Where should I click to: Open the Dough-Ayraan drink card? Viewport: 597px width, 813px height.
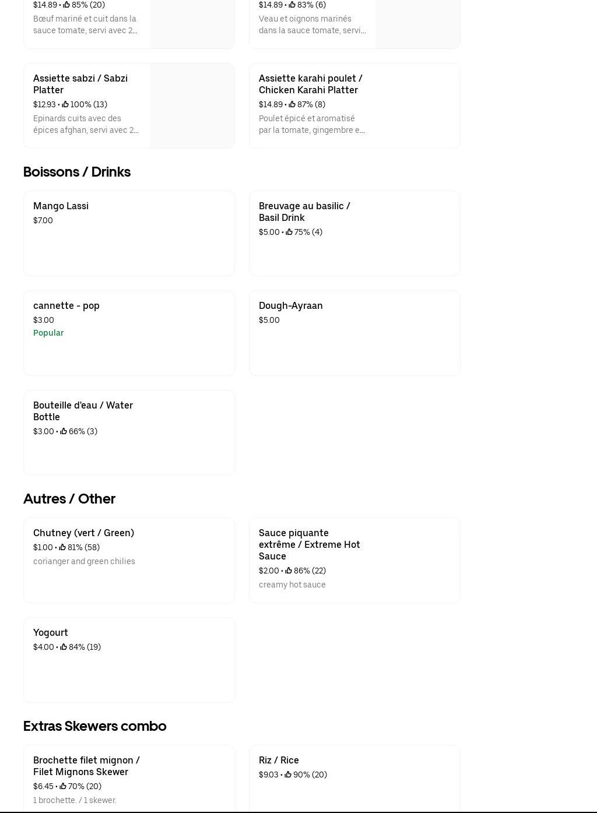(x=291, y=306)
